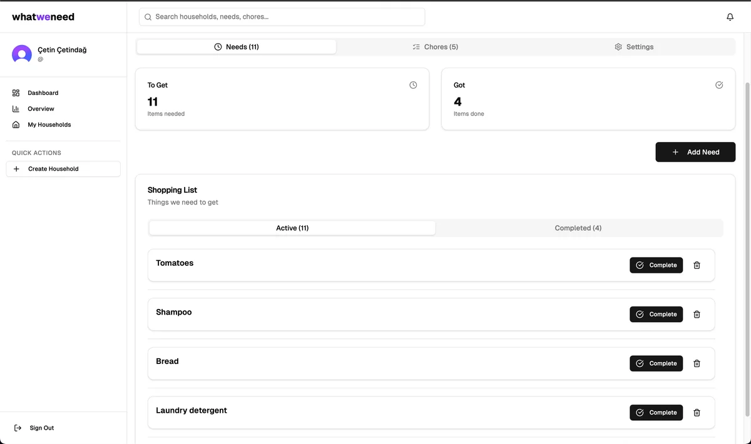Open the notifications bell
The width and height of the screenshot is (751, 444).
tap(730, 17)
